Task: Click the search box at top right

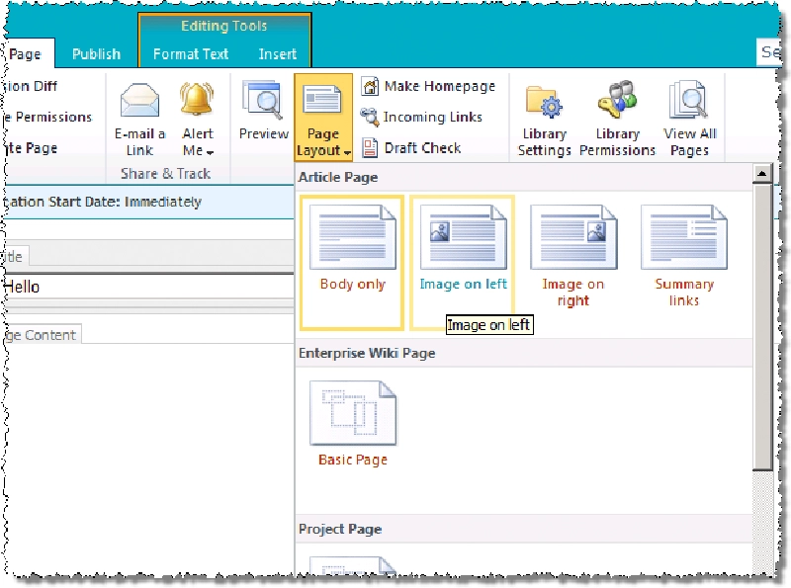Action: tap(770, 52)
